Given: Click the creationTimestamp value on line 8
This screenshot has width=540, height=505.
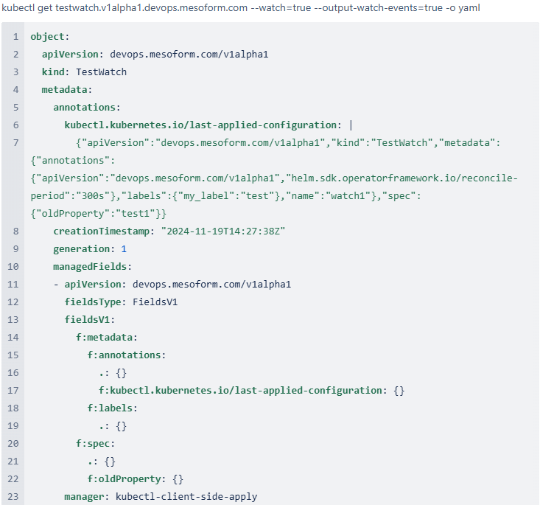Looking at the screenshot, I should coord(223,231).
